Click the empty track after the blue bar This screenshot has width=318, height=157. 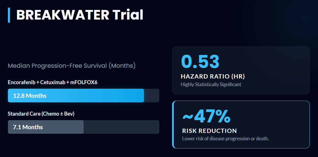pyautogui.click(x=152, y=96)
